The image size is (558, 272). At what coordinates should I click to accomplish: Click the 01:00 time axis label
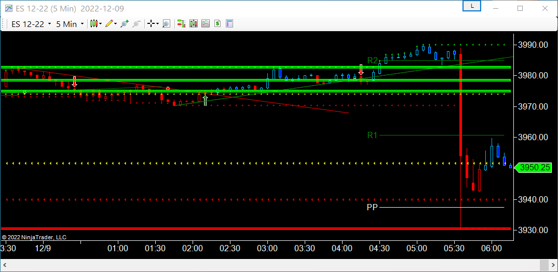pos(118,248)
